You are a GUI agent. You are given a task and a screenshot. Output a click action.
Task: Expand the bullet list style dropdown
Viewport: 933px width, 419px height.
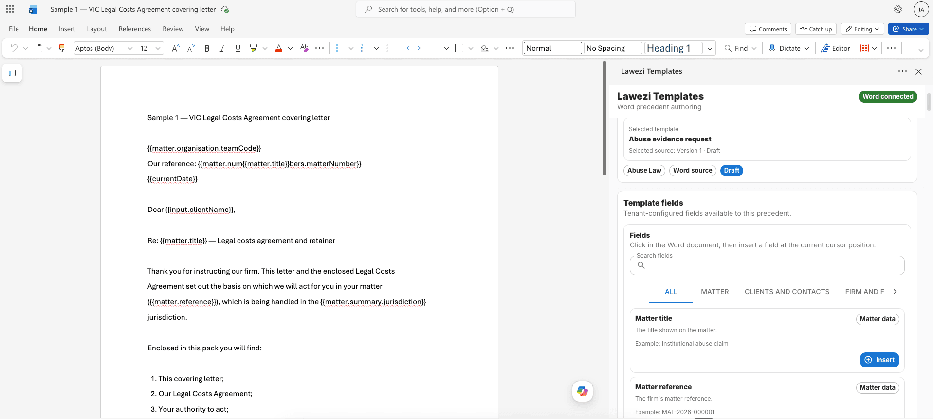pos(351,48)
